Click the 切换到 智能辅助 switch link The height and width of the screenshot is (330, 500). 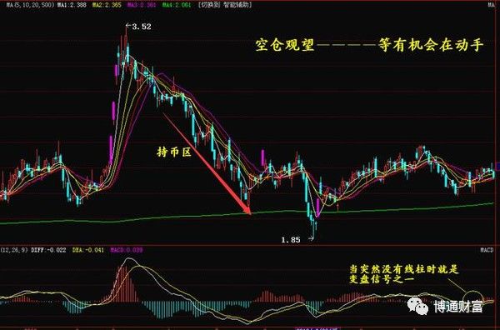point(225,5)
